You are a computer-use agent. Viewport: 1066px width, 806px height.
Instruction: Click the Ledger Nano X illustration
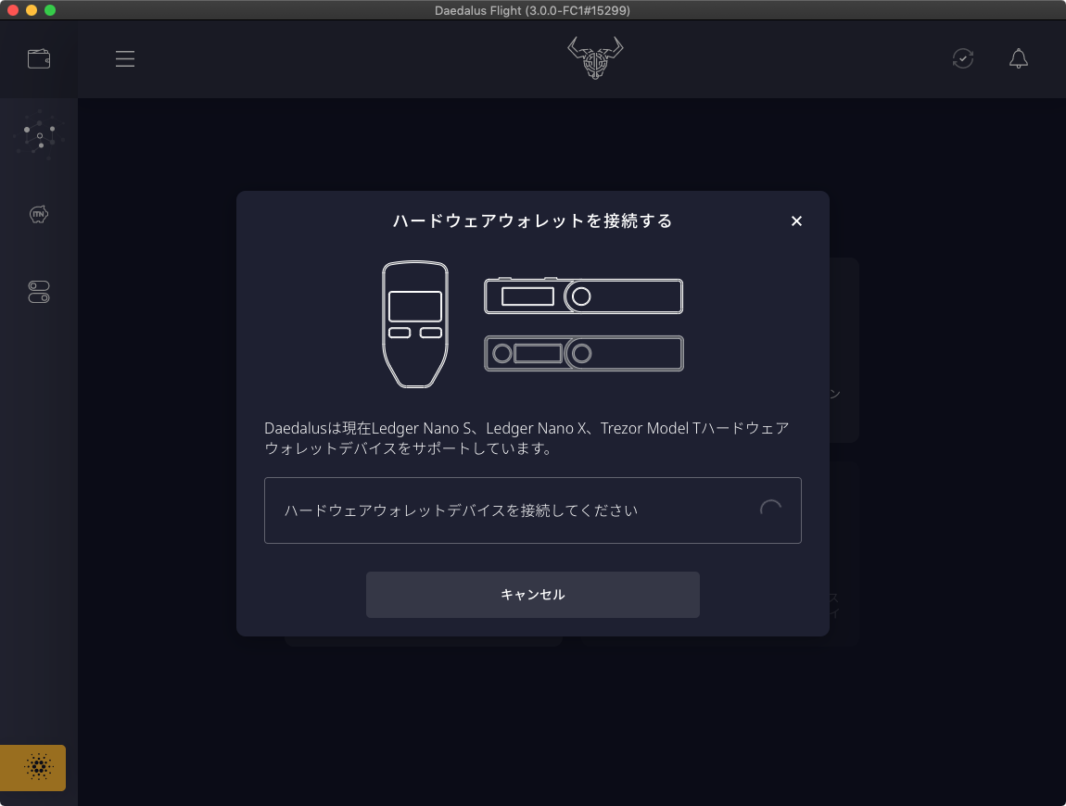(583, 353)
